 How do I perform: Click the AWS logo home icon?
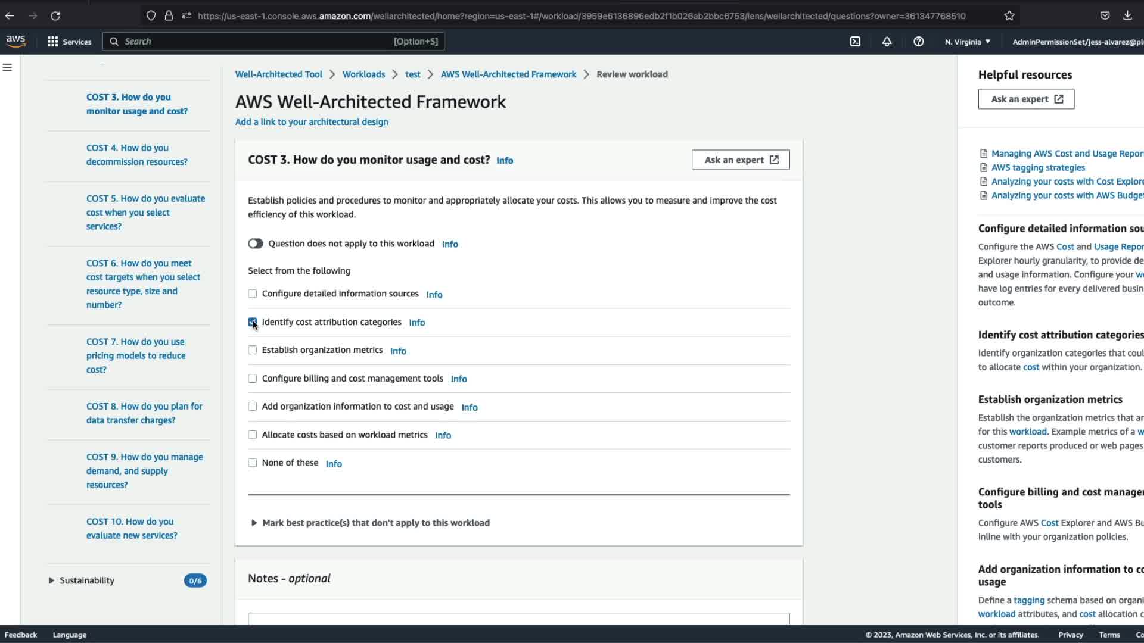point(16,41)
